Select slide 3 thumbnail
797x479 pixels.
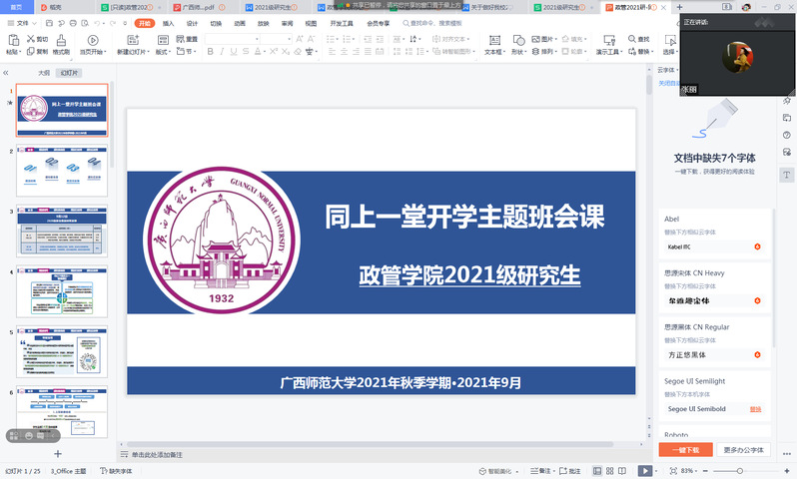62,231
